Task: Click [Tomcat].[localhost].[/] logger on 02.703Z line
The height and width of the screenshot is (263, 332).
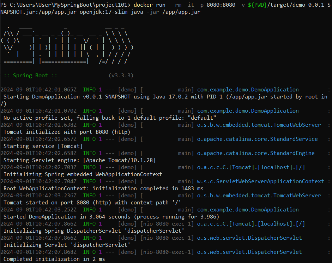Action: (x=251, y=167)
